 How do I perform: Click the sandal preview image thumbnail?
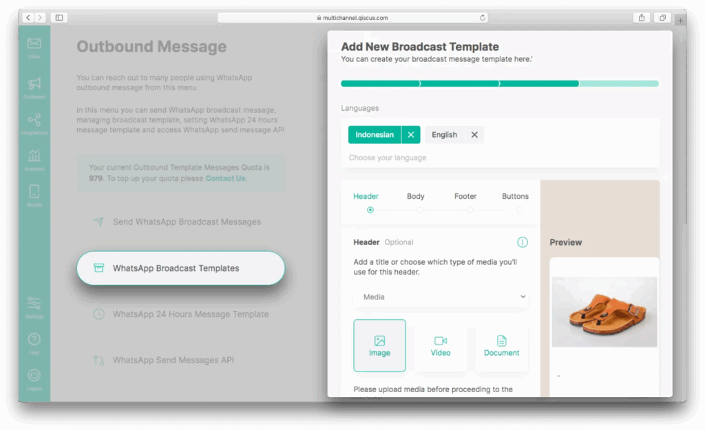click(x=604, y=312)
